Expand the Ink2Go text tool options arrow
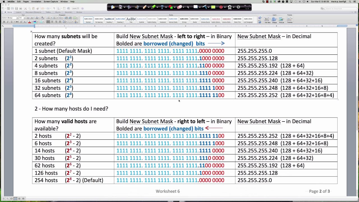Screen dimensions: 359x202 pyautogui.click(x=166, y=7)
